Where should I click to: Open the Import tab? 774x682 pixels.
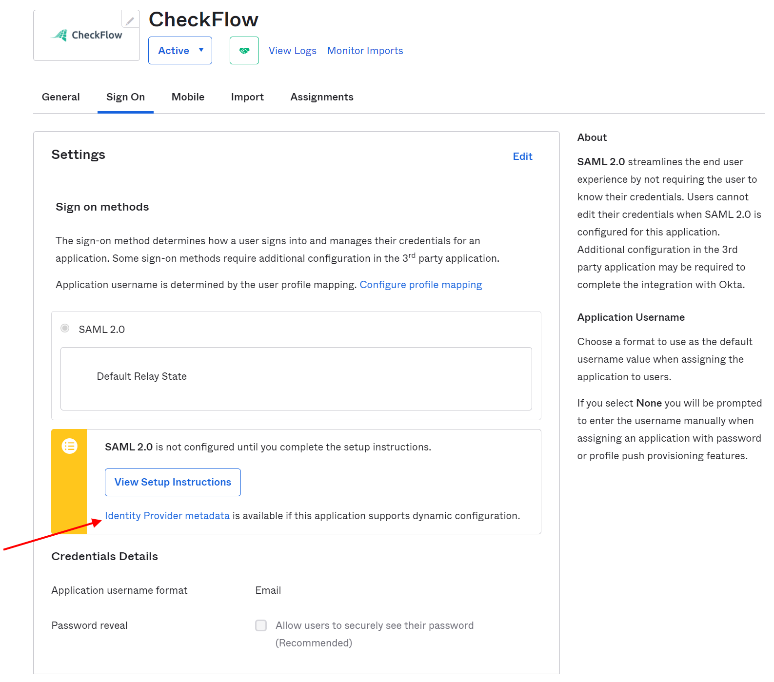coord(248,97)
